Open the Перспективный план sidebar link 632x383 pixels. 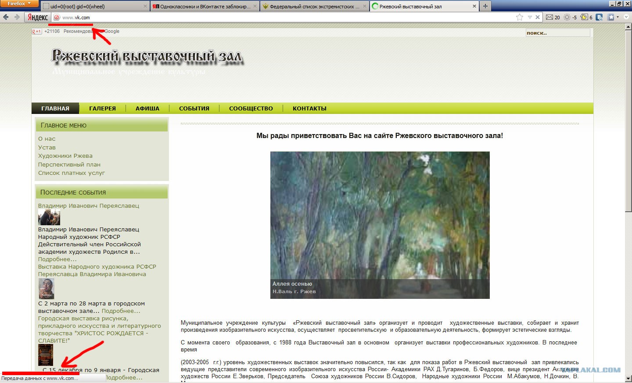pyautogui.click(x=69, y=164)
